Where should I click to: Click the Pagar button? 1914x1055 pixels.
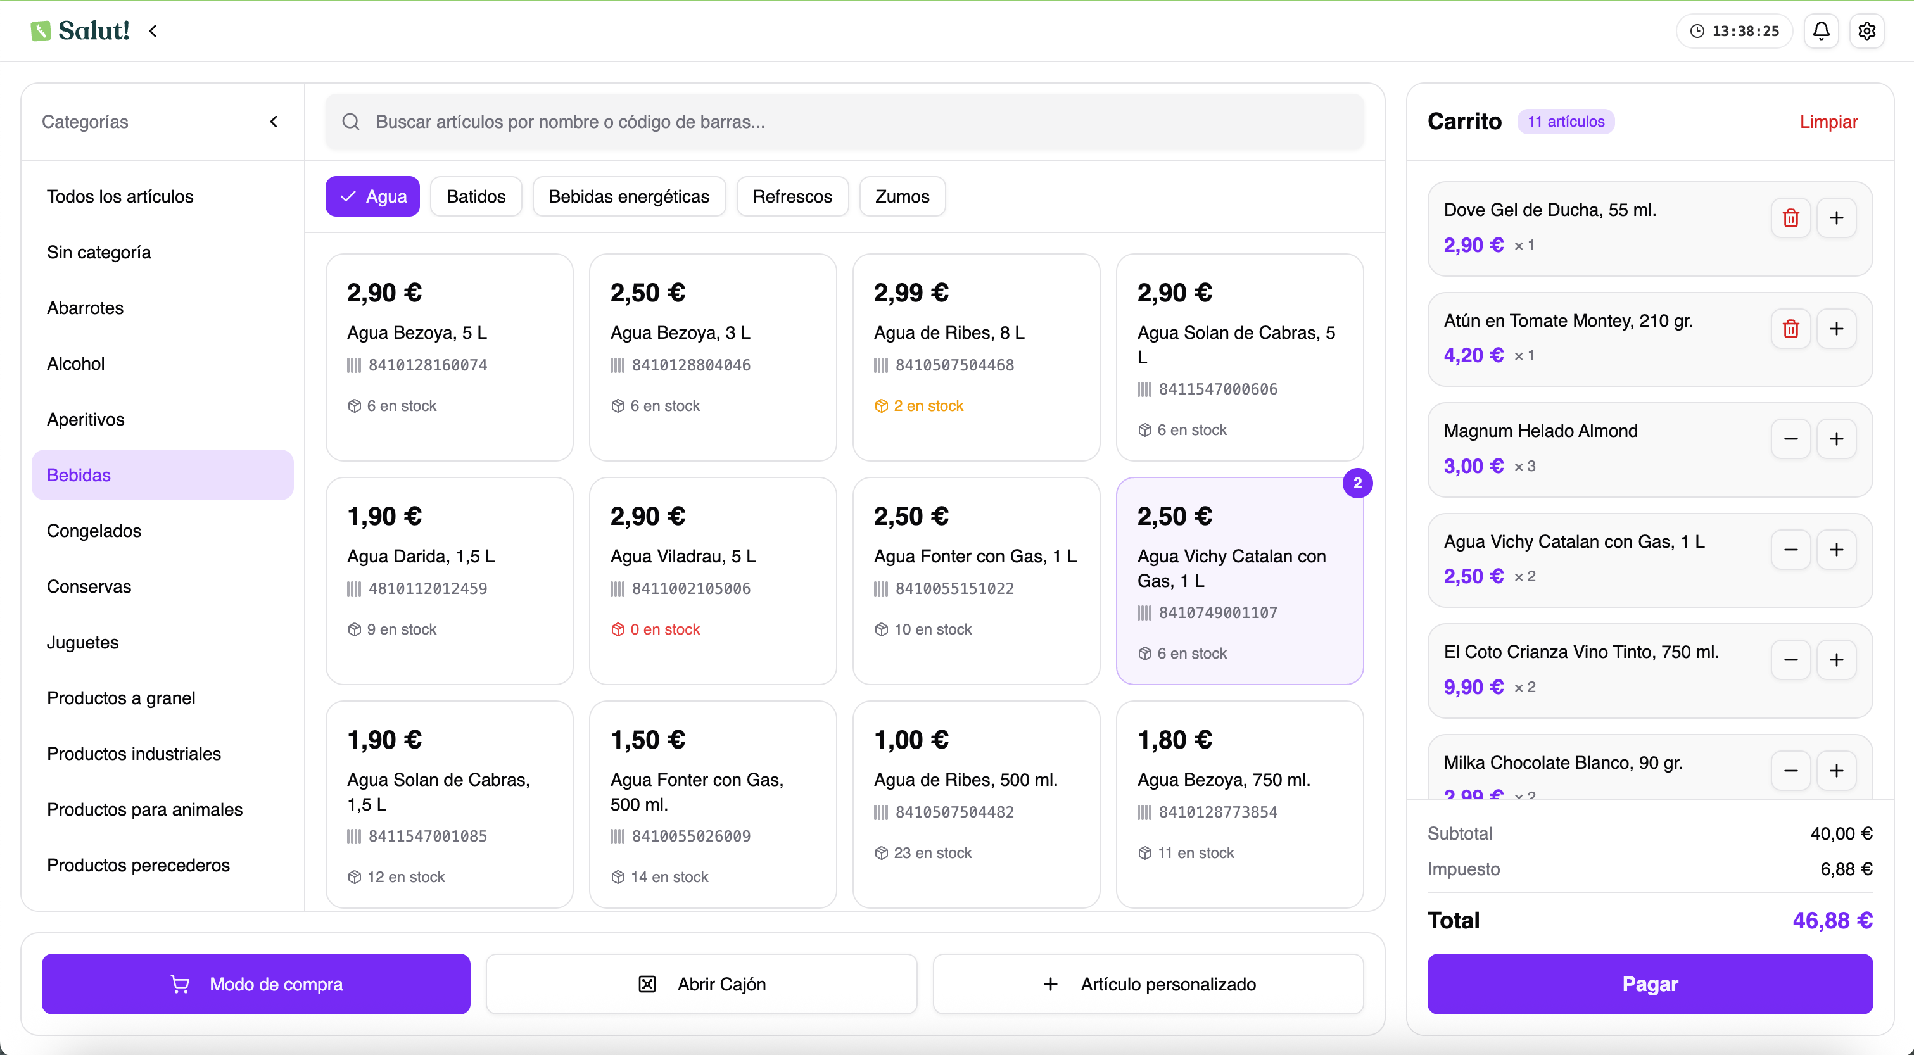[x=1649, y=983]
